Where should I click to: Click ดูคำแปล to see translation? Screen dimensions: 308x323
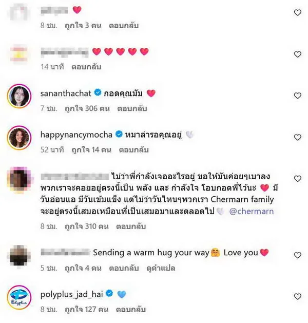pos(161,268)
